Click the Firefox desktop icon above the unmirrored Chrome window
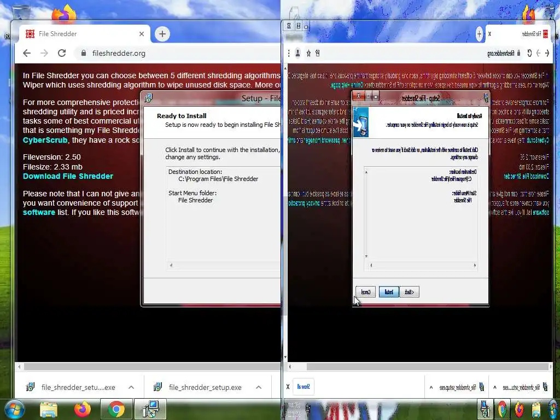 (x=65, y=13)
